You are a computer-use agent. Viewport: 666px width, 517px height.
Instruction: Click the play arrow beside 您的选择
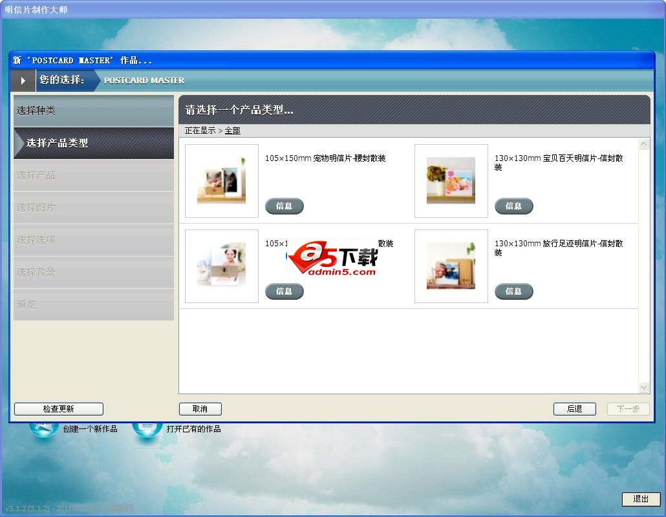point(23,80)
